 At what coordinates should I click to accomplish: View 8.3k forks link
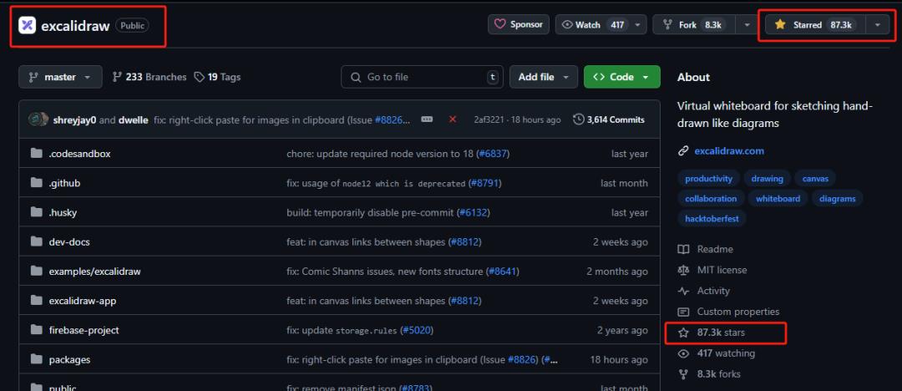click(709, 373)
